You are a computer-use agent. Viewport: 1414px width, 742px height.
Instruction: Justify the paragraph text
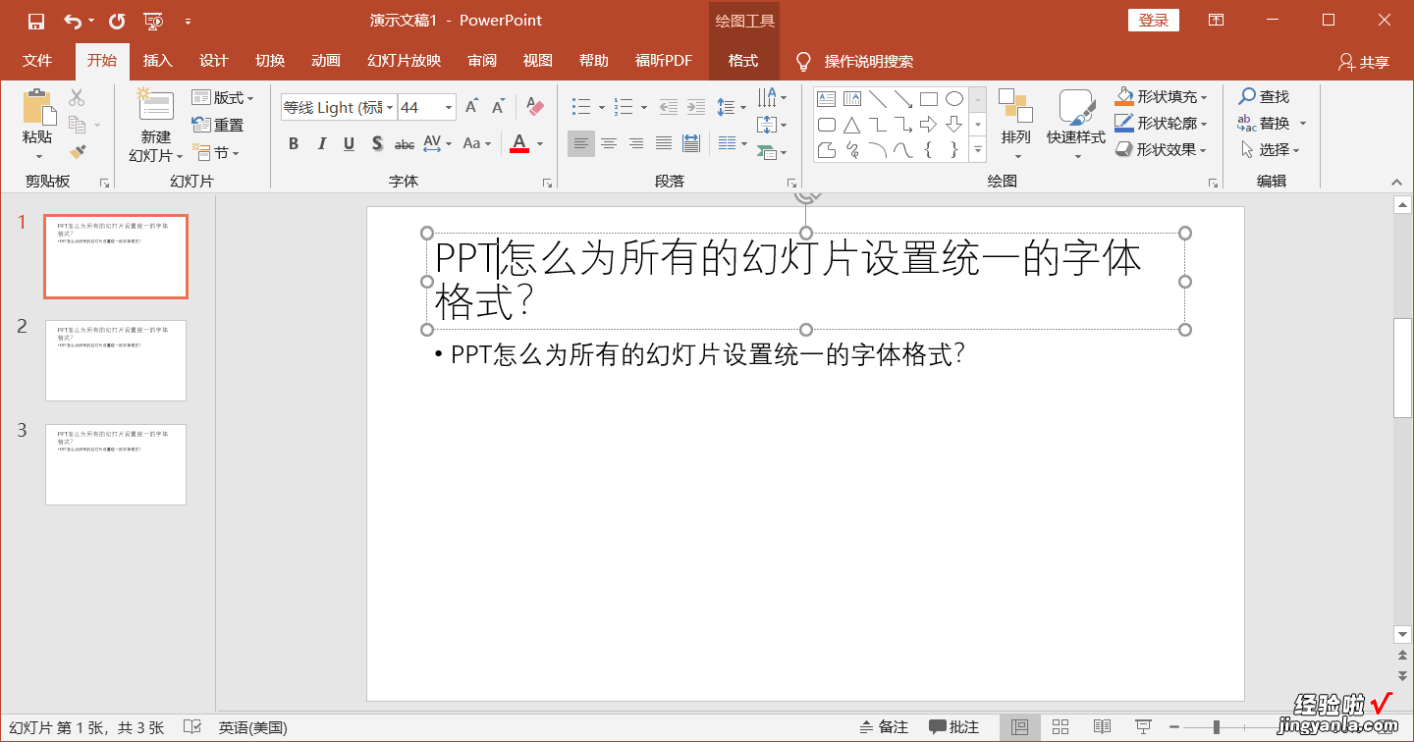(664, 144)
